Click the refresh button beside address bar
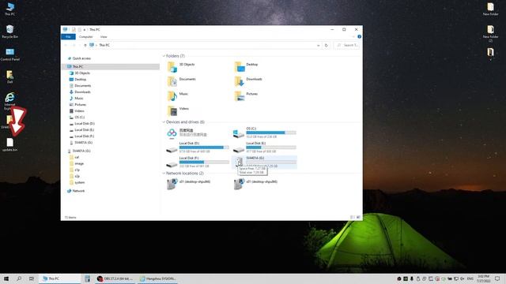 coord(326,46)
